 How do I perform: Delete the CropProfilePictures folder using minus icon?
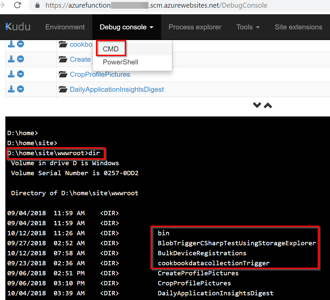(20, 74)
